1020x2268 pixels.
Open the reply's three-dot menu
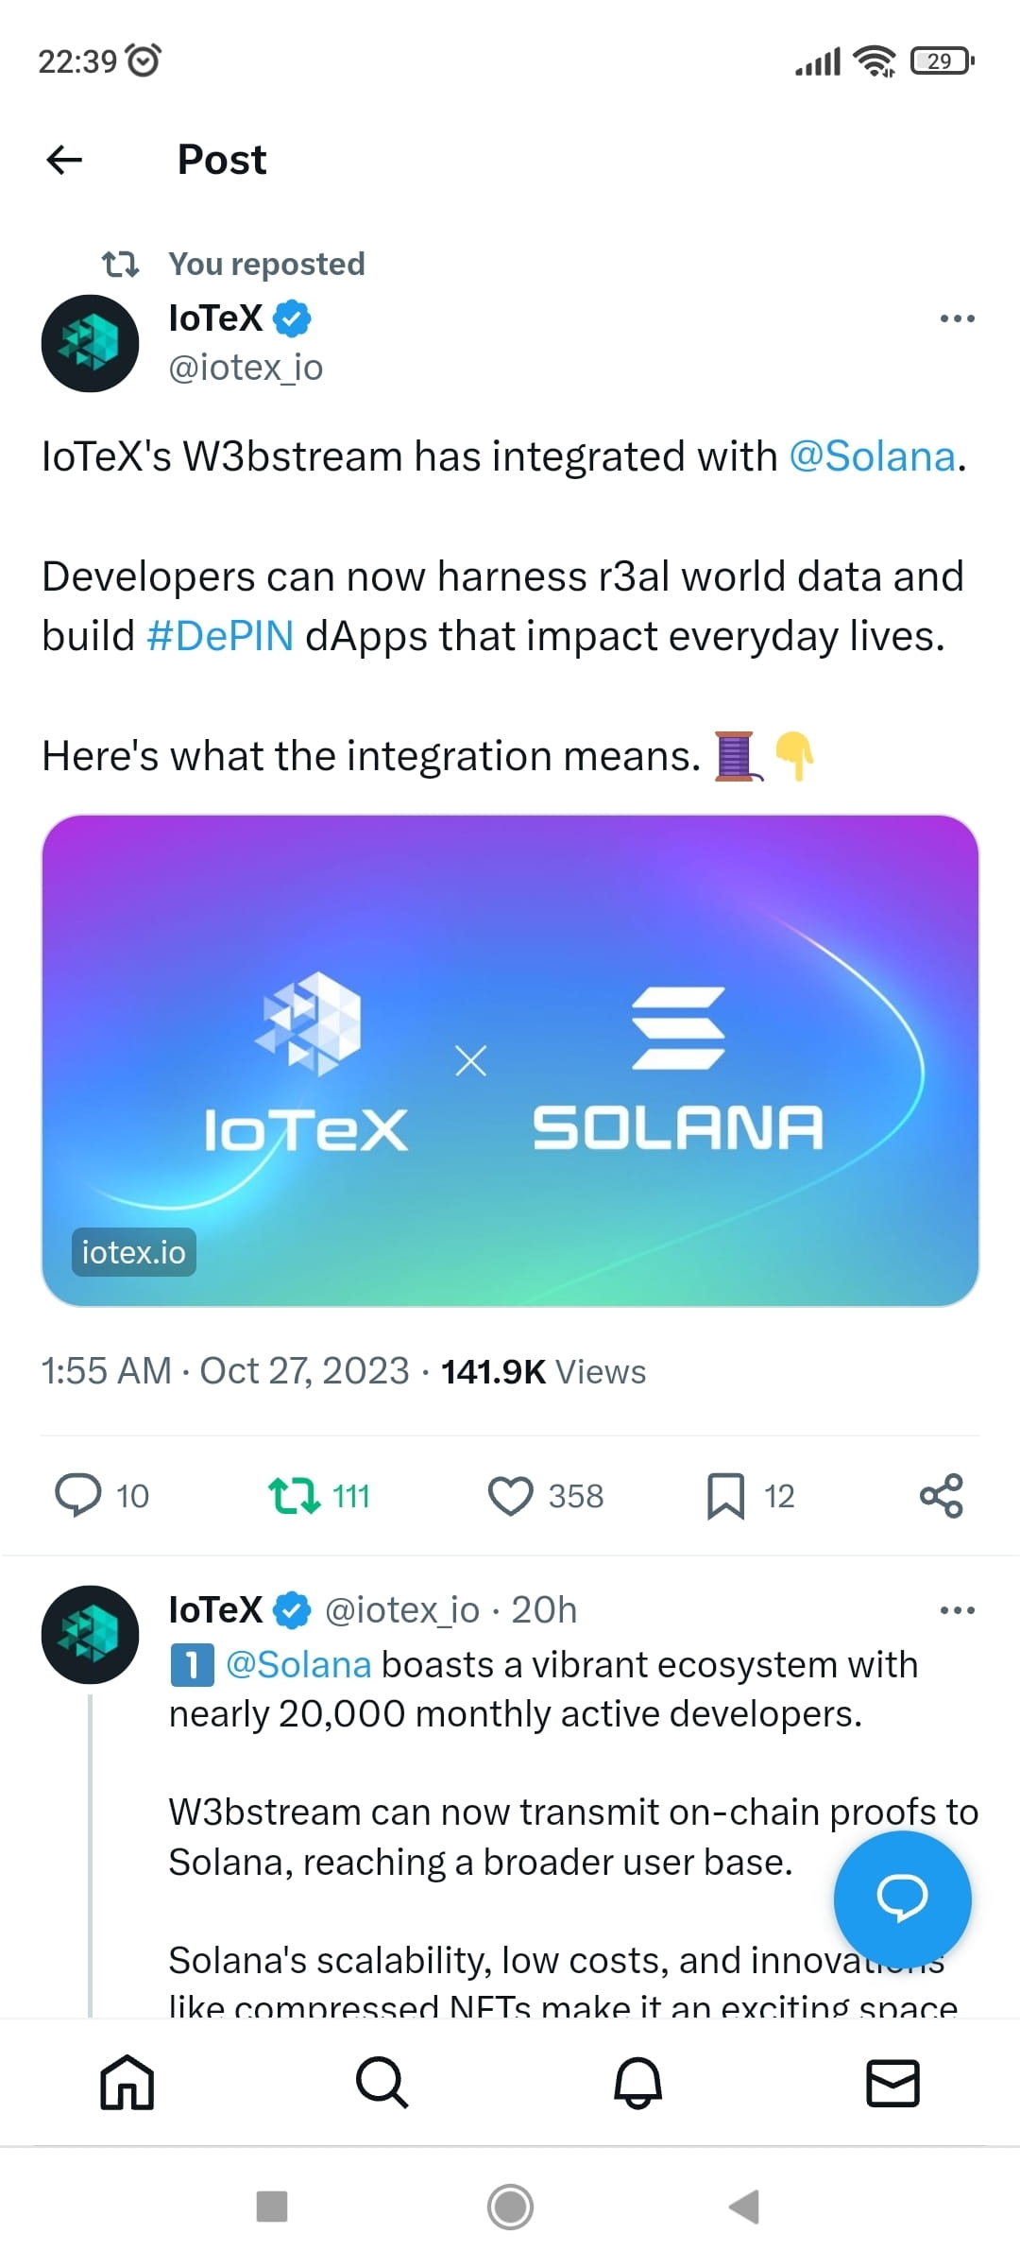pyautogui.click(x=956, y=1608)
